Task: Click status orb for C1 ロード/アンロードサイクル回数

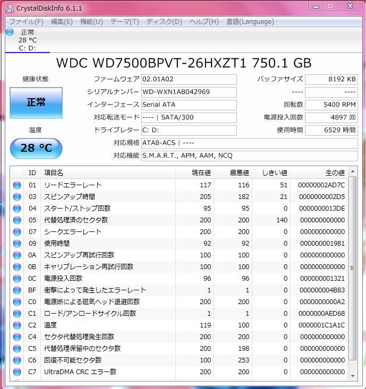Action: point(17,313)
